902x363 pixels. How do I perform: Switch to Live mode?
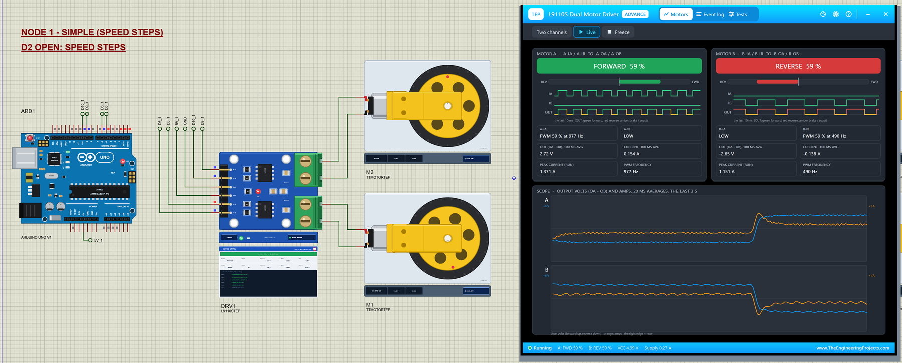pyautogui.click(x=587, y=32)
